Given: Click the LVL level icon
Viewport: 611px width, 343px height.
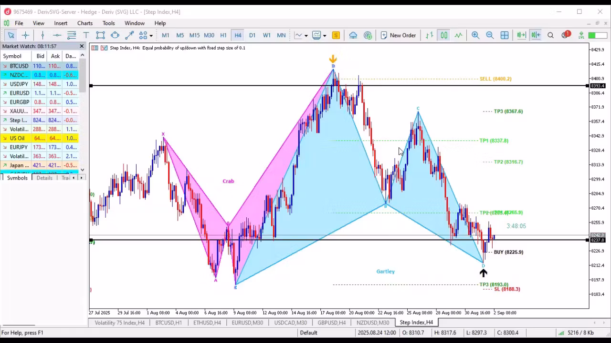Looking at the screenshot, I should (581, 35).
